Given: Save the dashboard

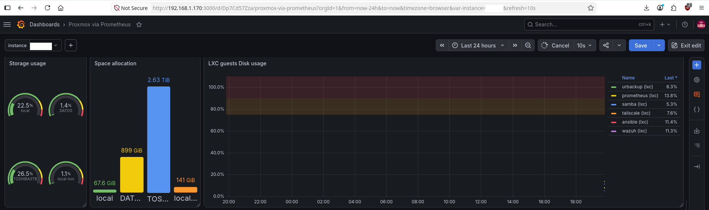Looking at the screenshot, I should (641, 45).
